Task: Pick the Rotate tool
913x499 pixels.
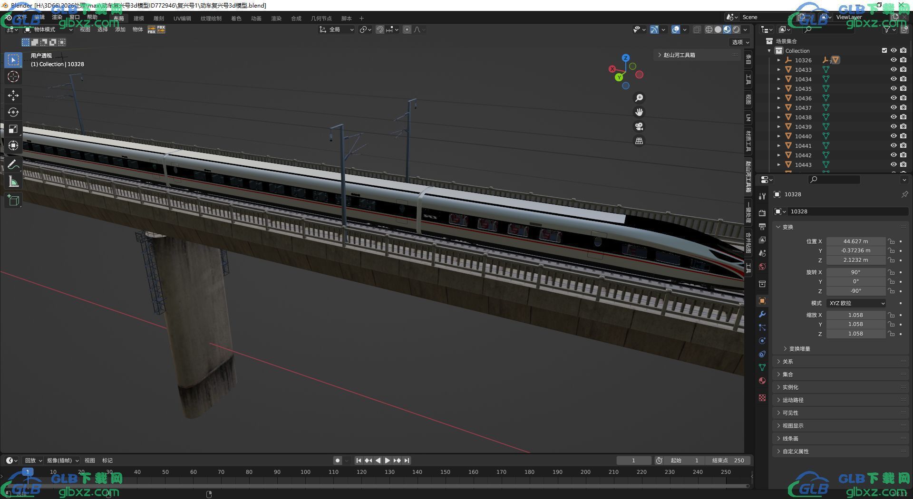Action: click(13, 112)
